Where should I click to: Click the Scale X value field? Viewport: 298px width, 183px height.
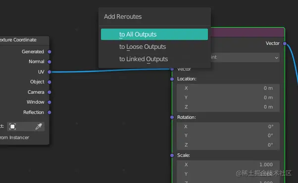tap(228, 165)
